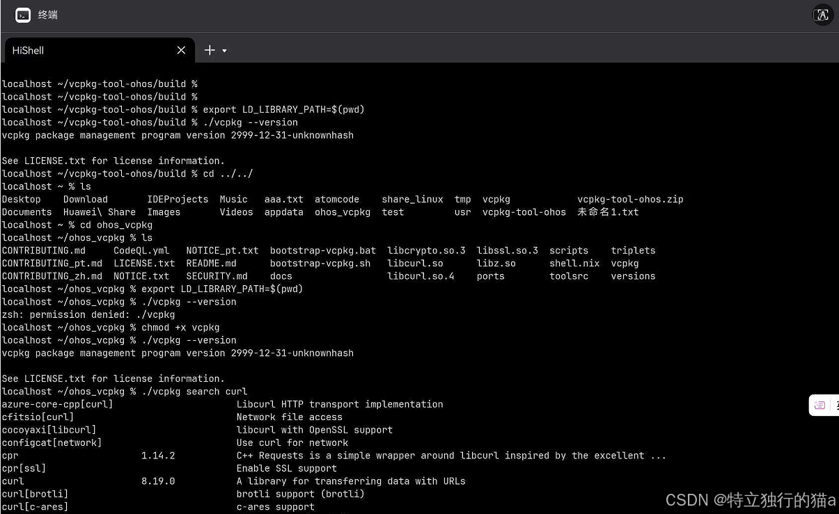
Task: Click the CodeQL.yml file name
Action: tap(141, 250)
